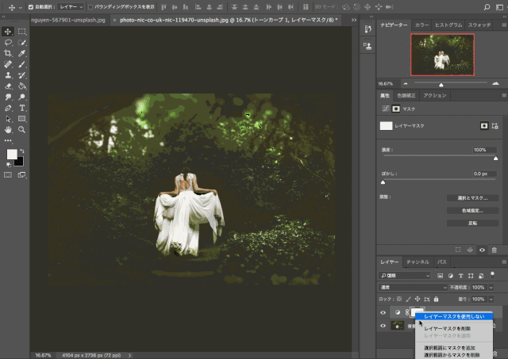The width and height of the screenshot is (508, 359).
Task: Open the レイヤー auto-select dropdown
Action: [71, 7]
